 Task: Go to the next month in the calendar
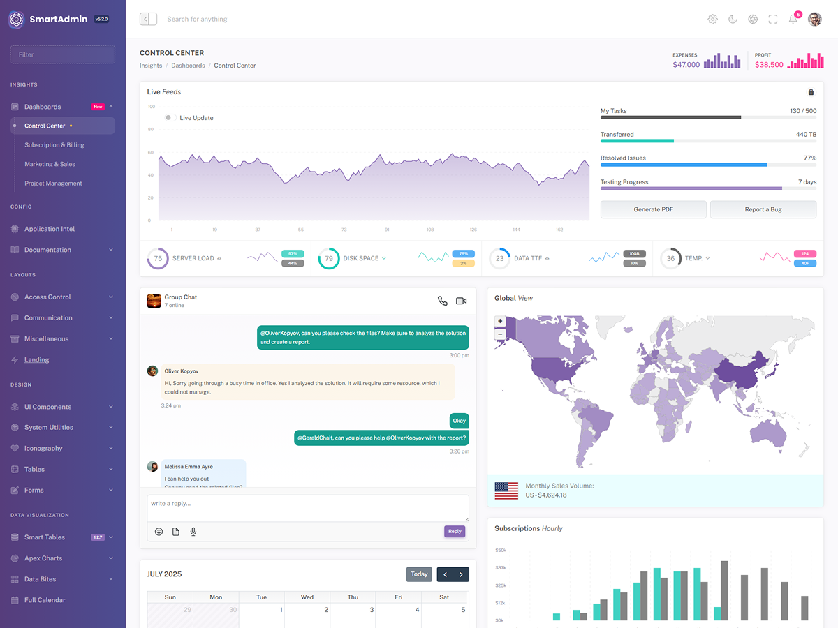click(461, 574)
